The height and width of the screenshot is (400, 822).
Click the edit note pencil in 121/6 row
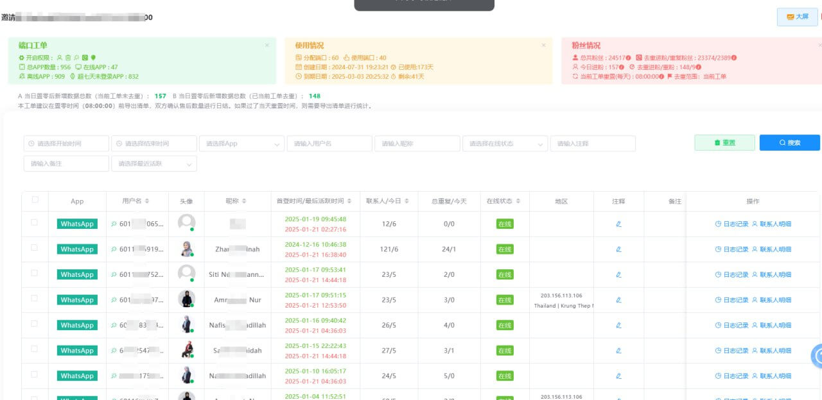click(618, 249)
